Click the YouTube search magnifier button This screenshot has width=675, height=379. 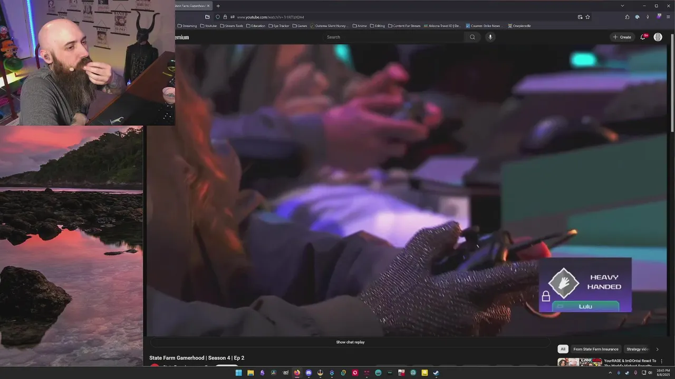click(472, 37)
